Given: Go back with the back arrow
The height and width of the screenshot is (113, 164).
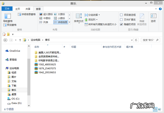Looking at the screenshot, I should (x=5, y=40).
